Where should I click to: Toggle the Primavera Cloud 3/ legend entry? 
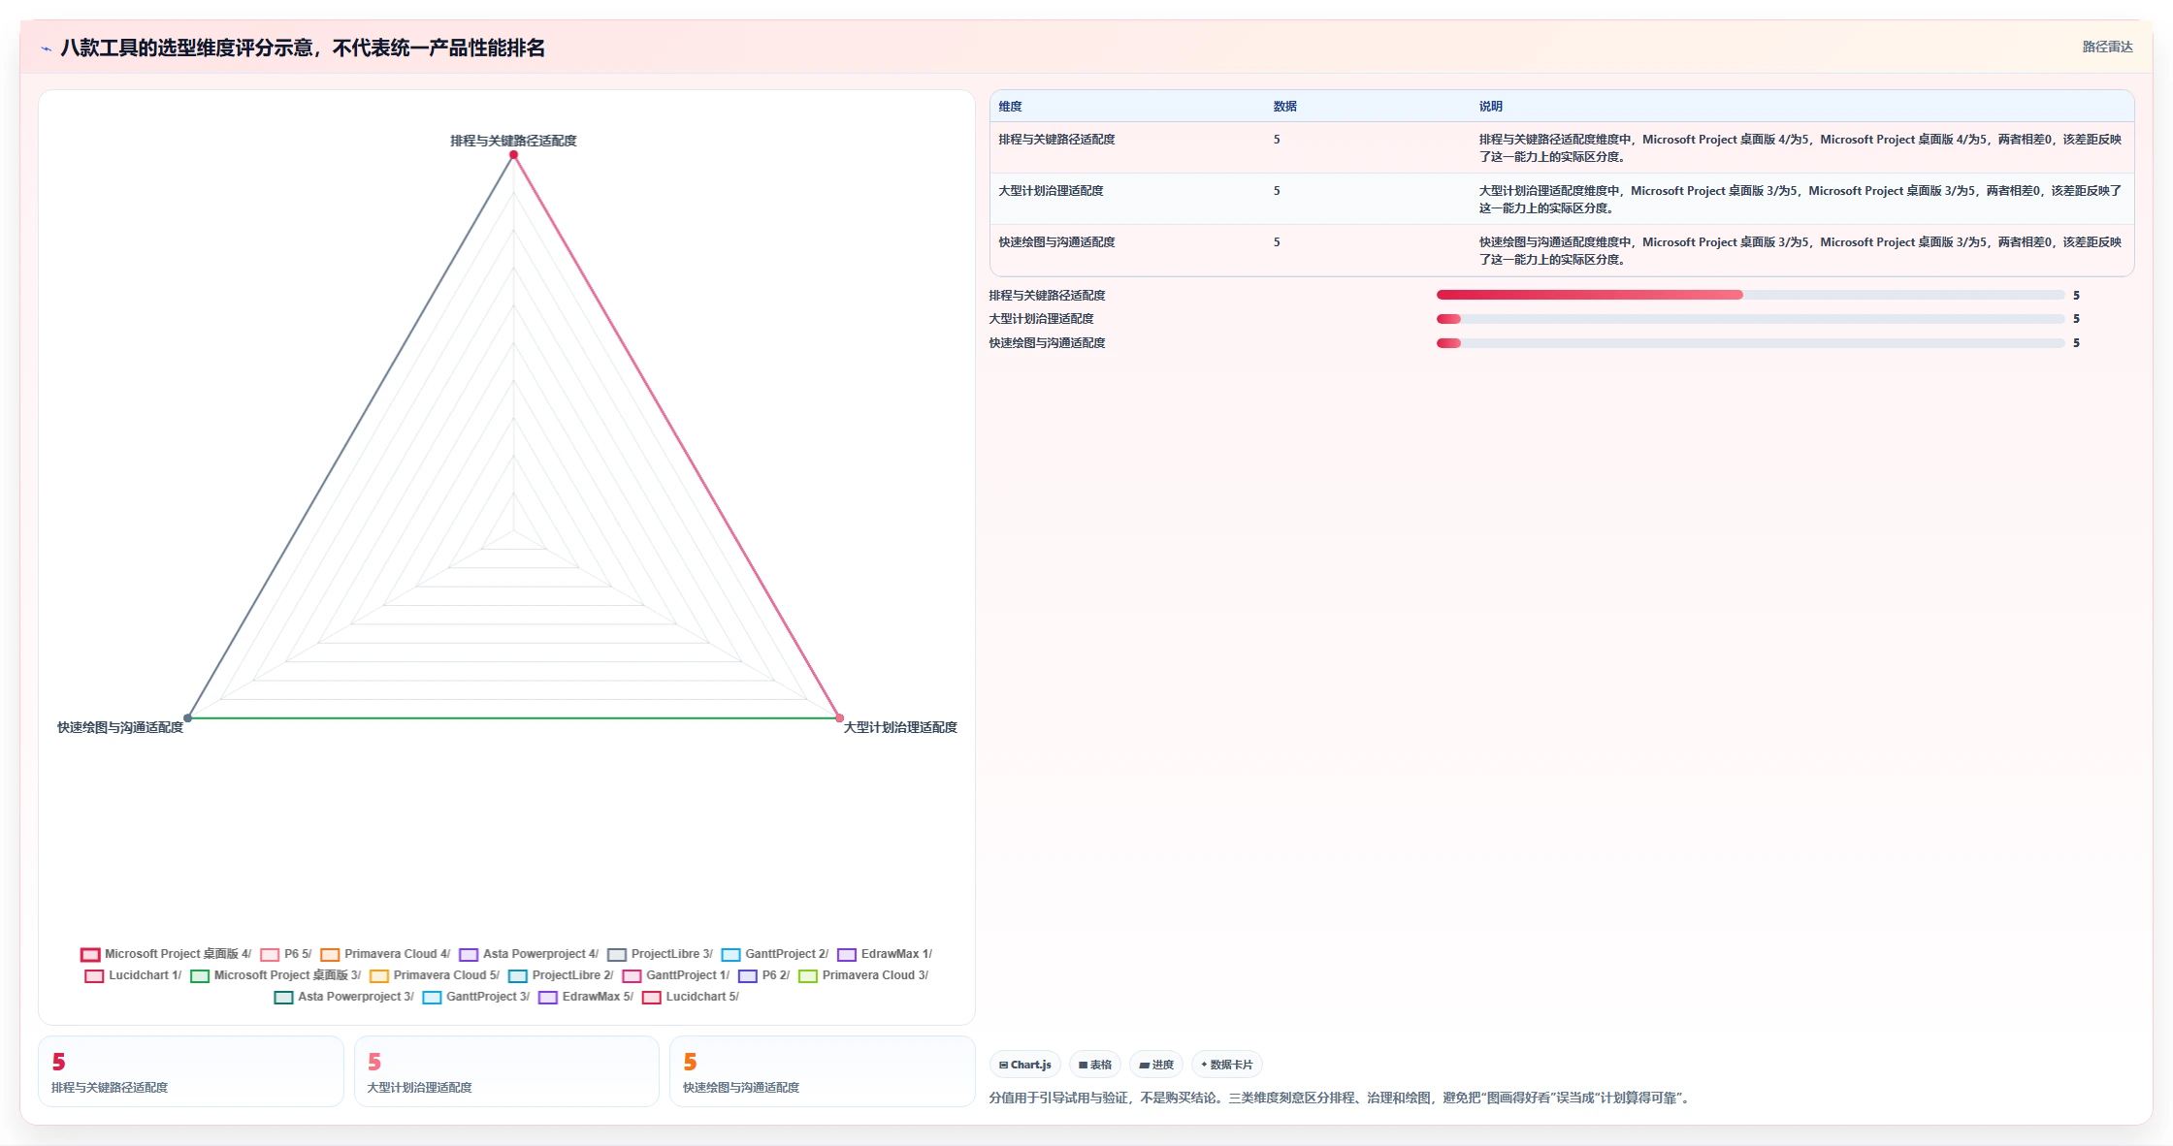863,975
